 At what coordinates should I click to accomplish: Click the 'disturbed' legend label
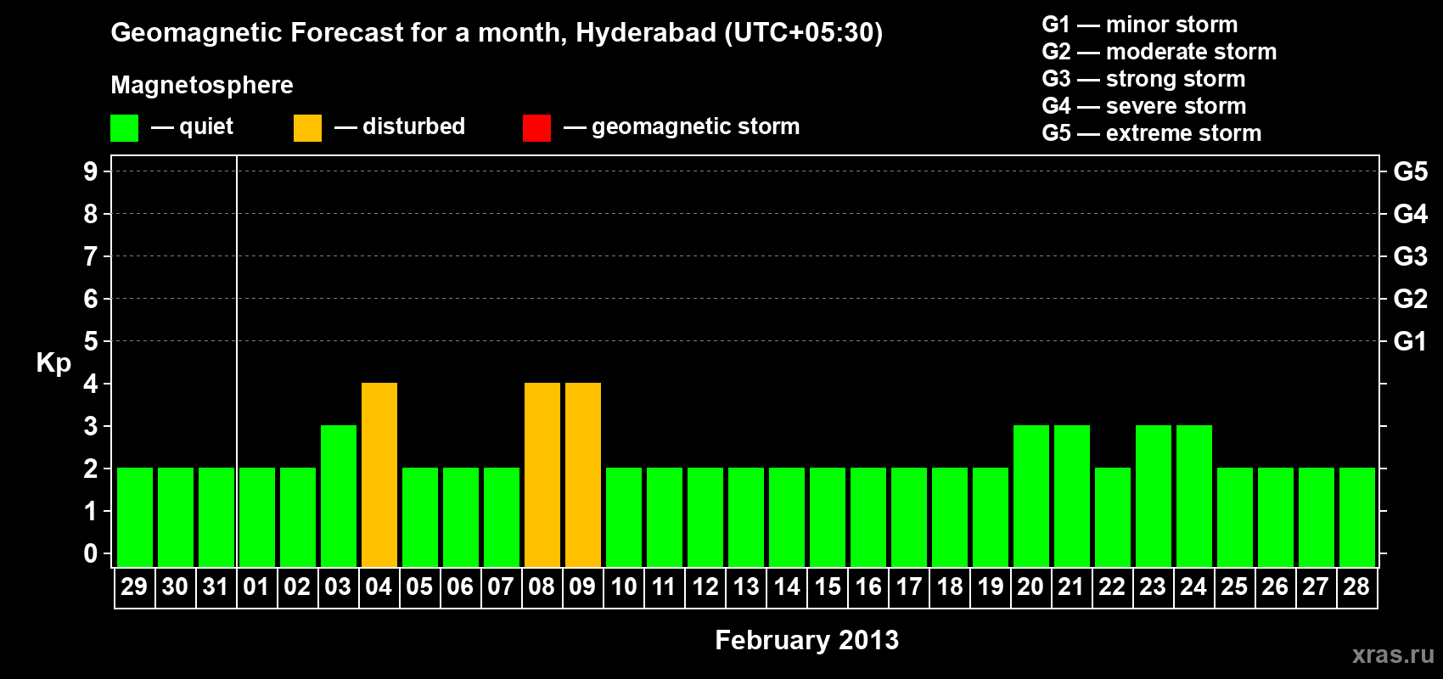click(x=413, y=126)
